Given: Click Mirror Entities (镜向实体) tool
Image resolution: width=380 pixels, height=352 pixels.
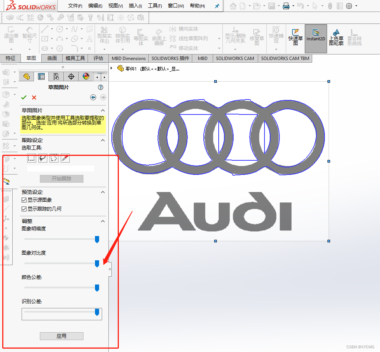Looking at the screenshot, I should coord(184,29).
